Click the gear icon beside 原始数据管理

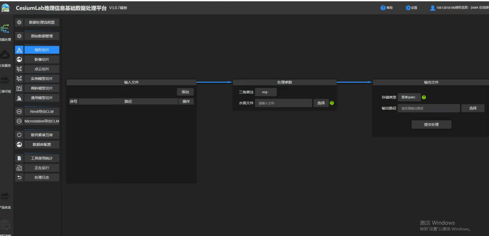[19, 36]
